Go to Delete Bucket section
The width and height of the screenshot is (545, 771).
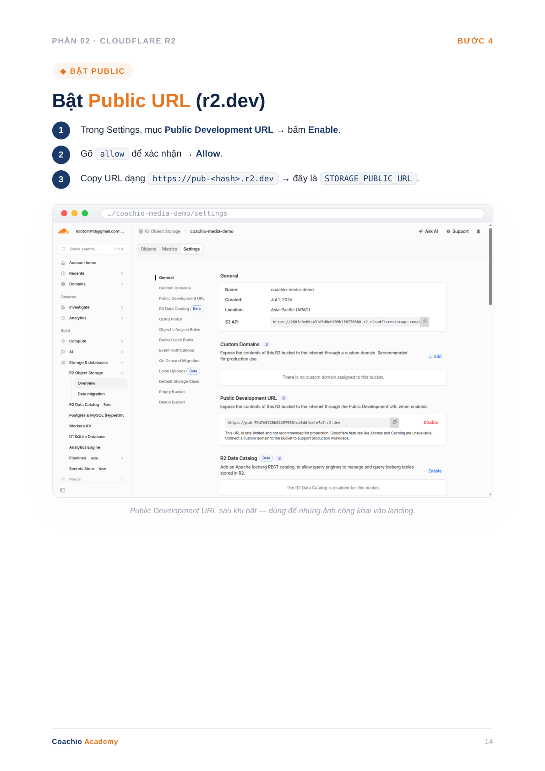tap(172, 402)
